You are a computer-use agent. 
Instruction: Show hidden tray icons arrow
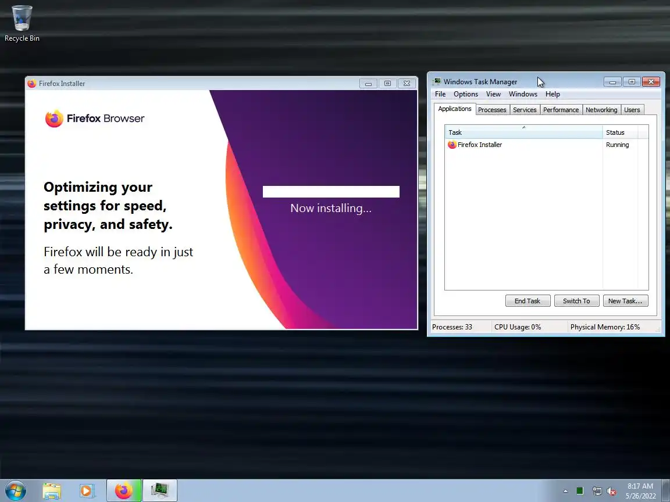pyautogui.click(x=565, y=492)
